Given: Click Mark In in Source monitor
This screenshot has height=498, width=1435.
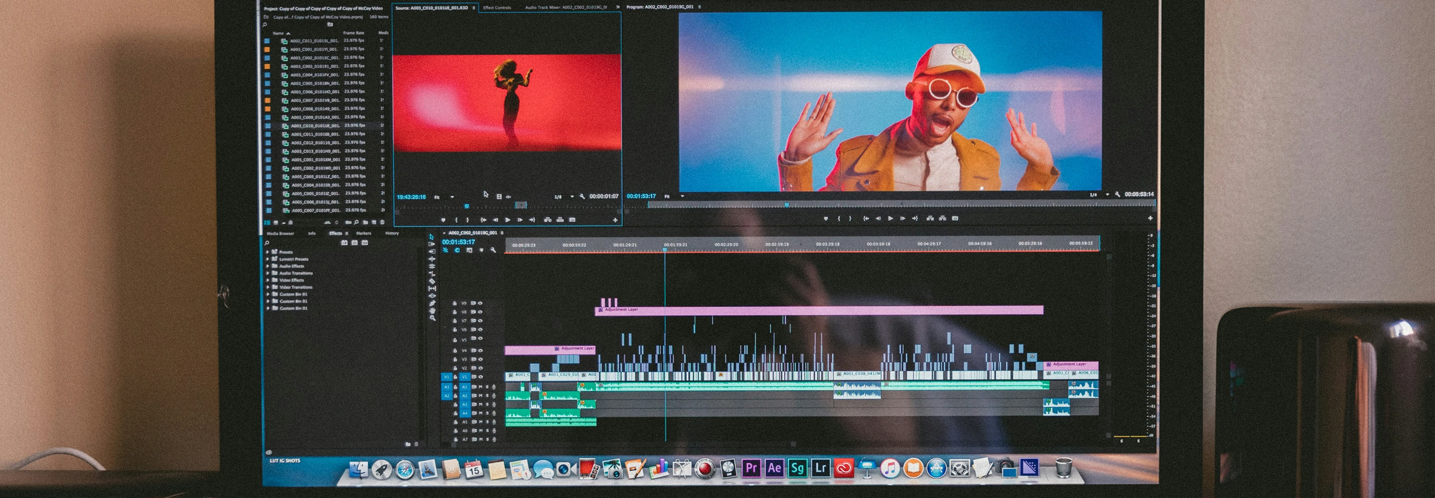Looking at the screenshot, I should click(x=457, y=220).
